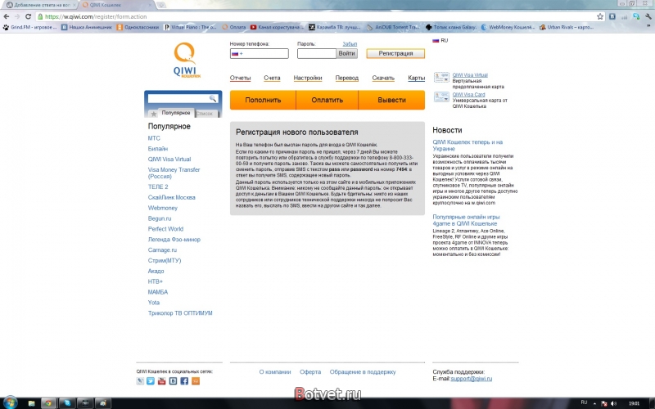Image resolution: width=655 pixels, height=409 pixels.
Task: Open the Канал користувача YouTube bookmark
Action: tap(277, 27)
